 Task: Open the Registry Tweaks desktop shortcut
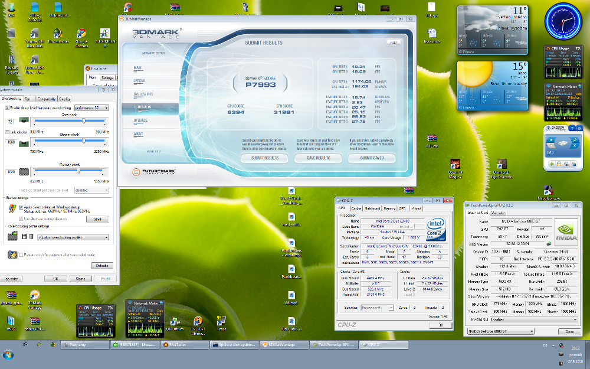11,60
